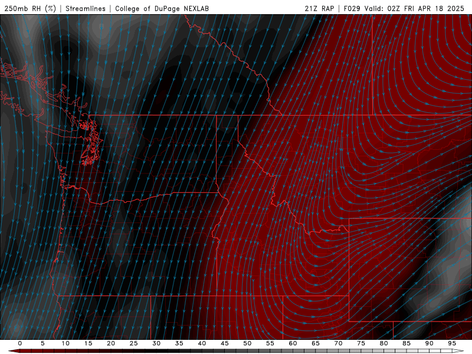Click the 'College of DuPage NEXLAB' text
The width and height of the screenshot is (472, 354).
(162, 8)
